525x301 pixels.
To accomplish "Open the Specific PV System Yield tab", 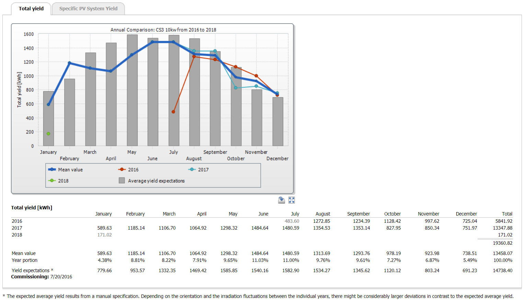I will pyautogui.click(x=88, y=9).
